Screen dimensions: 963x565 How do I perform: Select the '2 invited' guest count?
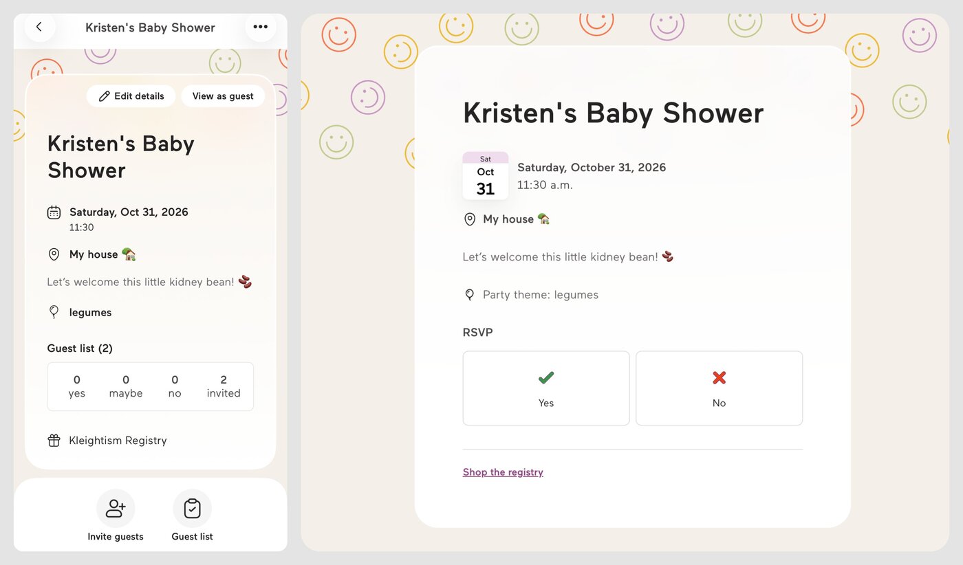[x=224, y=386]
